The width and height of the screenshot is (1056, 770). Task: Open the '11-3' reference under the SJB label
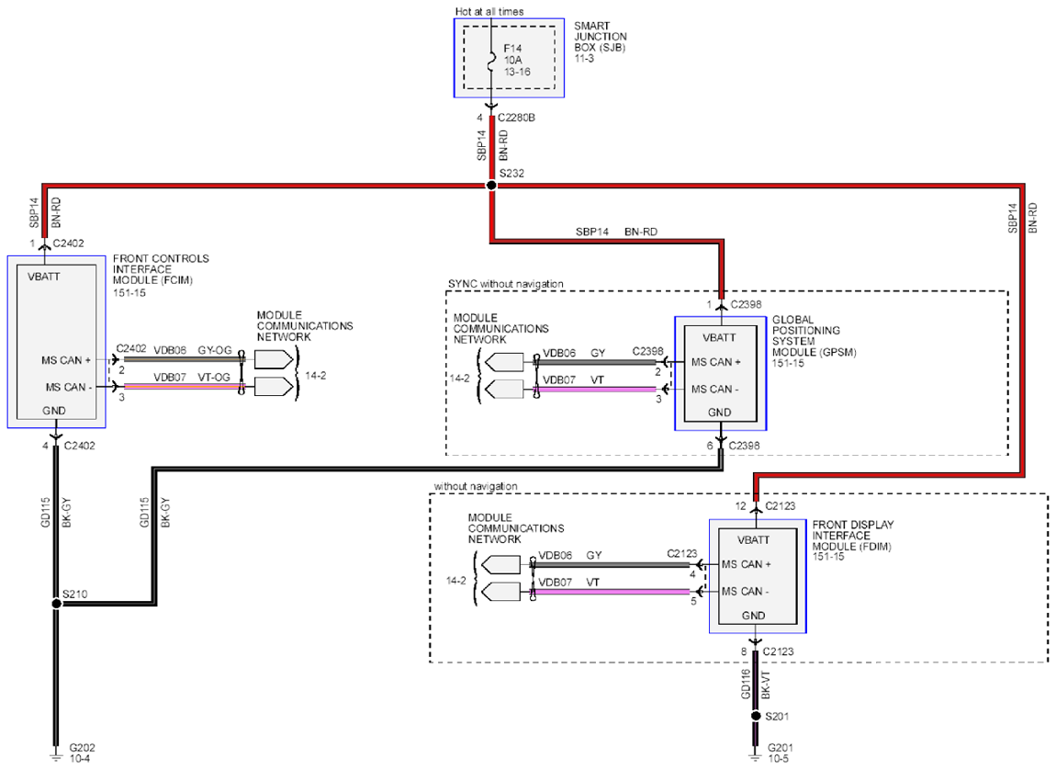[x=584, y=59]
